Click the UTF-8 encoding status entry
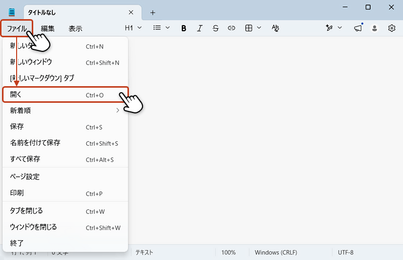 [346, 252]
